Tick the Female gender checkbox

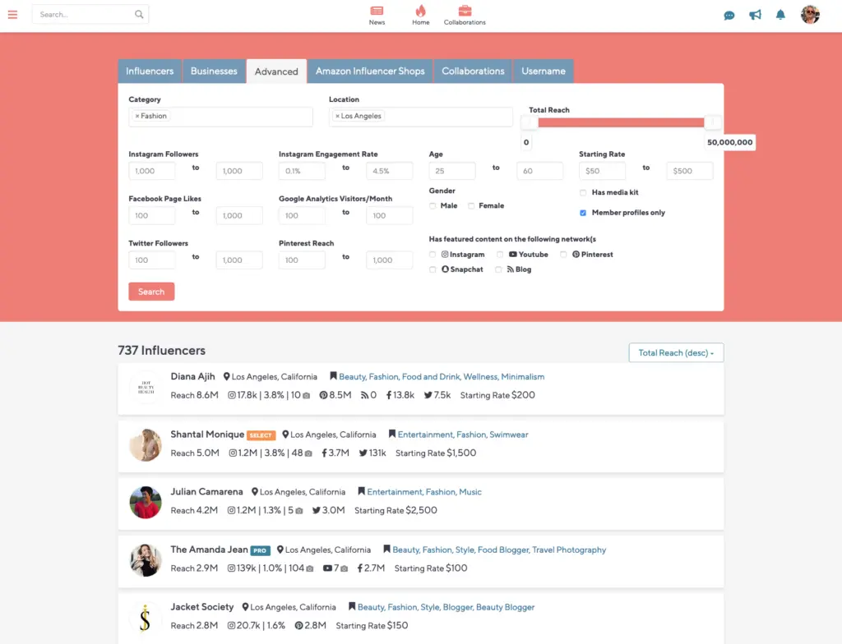click(x=471, y=206)
